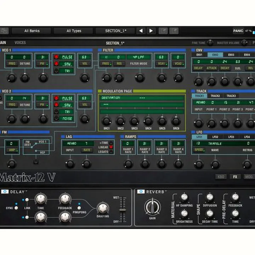Click the RAMP 1 RATE value display
The image size is (255, 255).
pyautogui.click(x=127, y=143)
